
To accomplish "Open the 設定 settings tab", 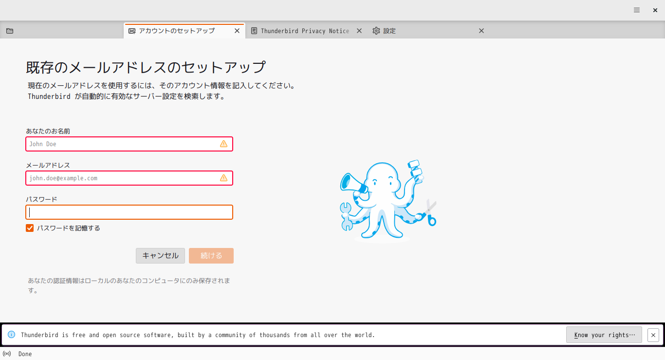I will (389, 30).
